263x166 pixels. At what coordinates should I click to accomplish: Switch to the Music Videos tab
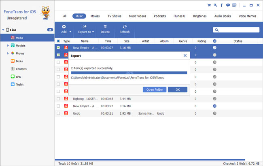pos(138,16)
